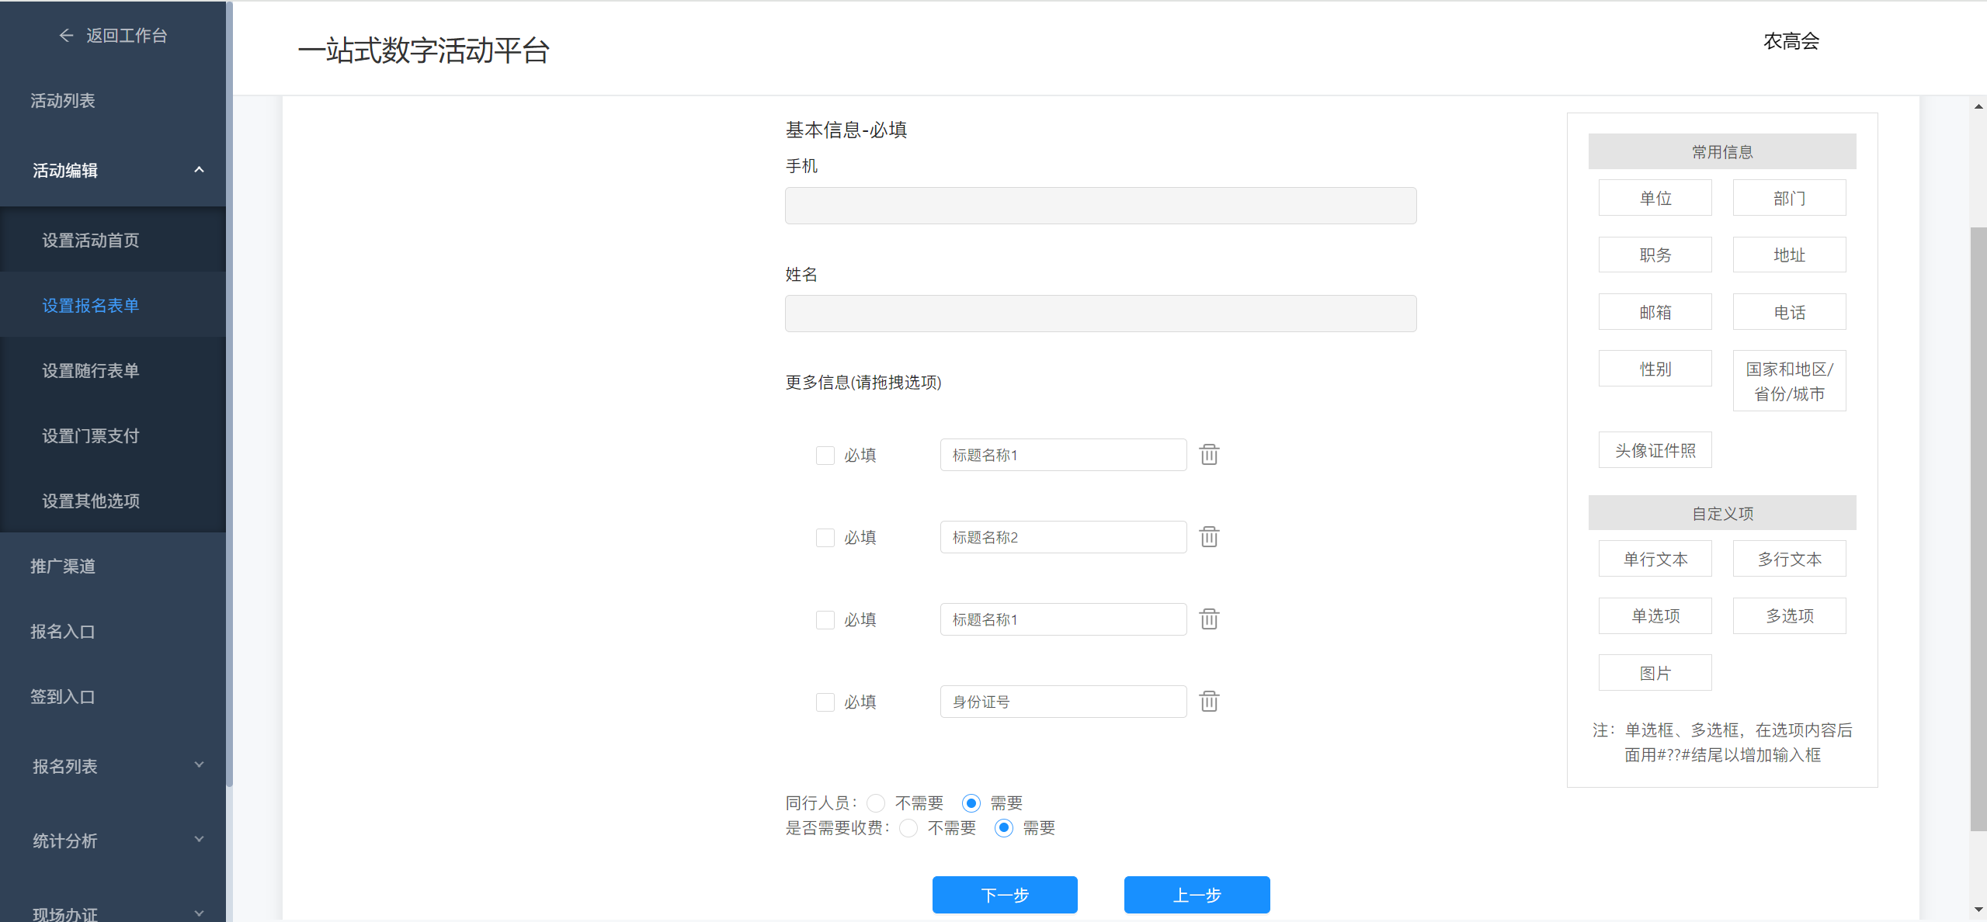The height and width of the screenshot is (922, 1987).
Task: Add a 单行文本 custom item
Action: point(1655,559)
